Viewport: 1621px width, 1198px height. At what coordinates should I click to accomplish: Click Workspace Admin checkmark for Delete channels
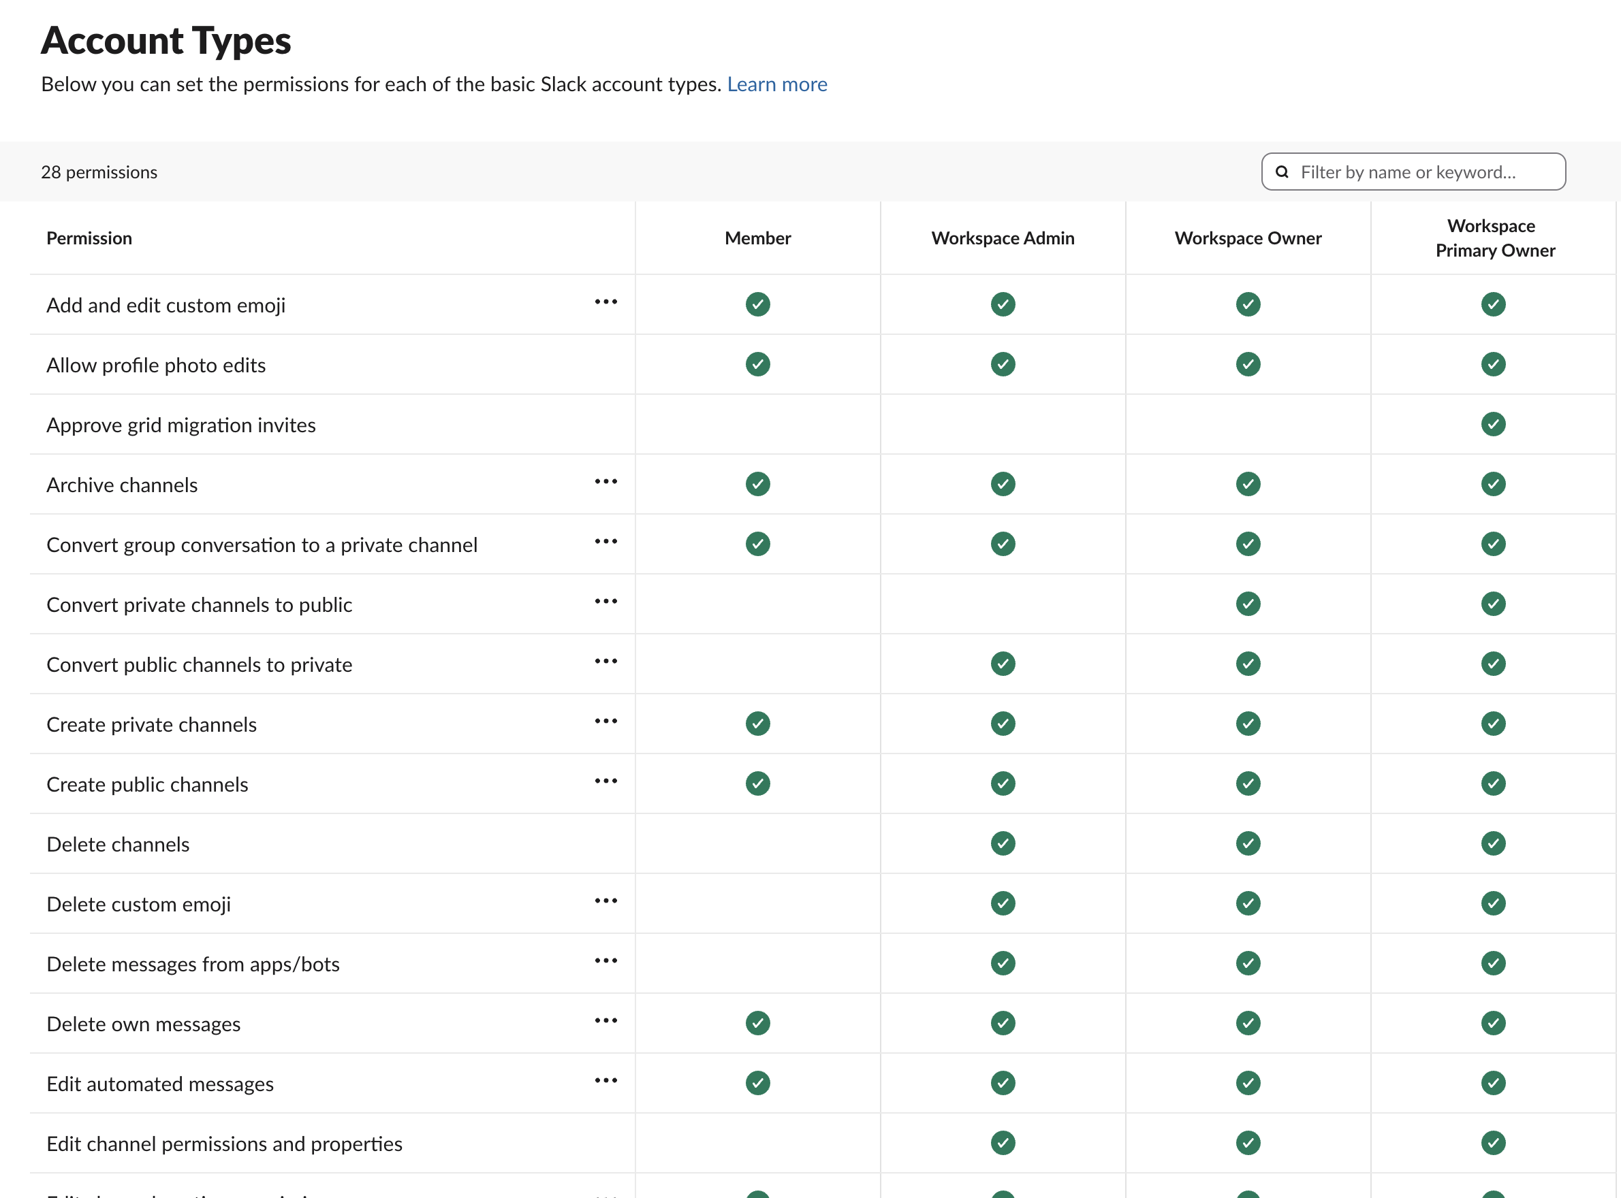tap(1003, 843)
